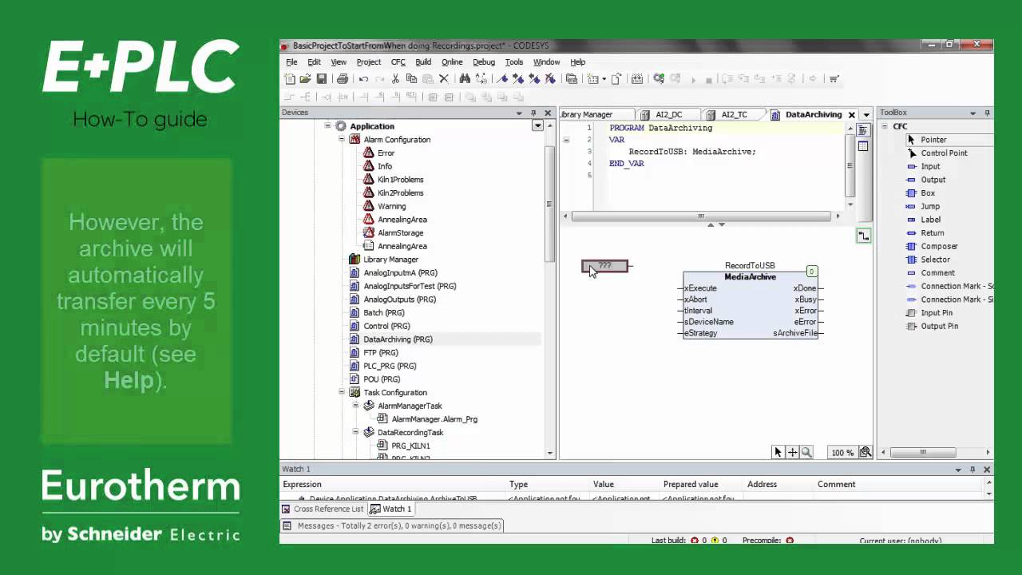Collapse the Application tree node
Image resolution: width=1022 pixels, height=575 pixels.
click(327, 126)
